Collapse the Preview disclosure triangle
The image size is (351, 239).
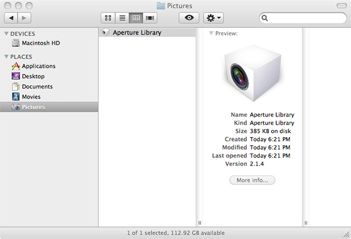(211, 33)
